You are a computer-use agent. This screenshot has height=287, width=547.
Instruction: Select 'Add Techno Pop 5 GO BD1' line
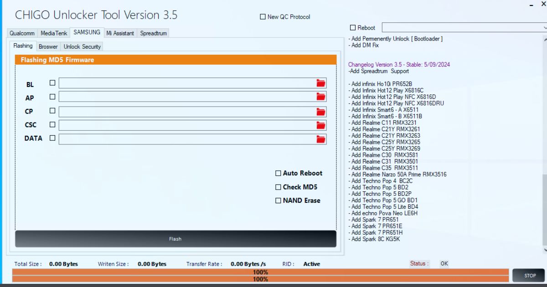click(x=383, y=200)
